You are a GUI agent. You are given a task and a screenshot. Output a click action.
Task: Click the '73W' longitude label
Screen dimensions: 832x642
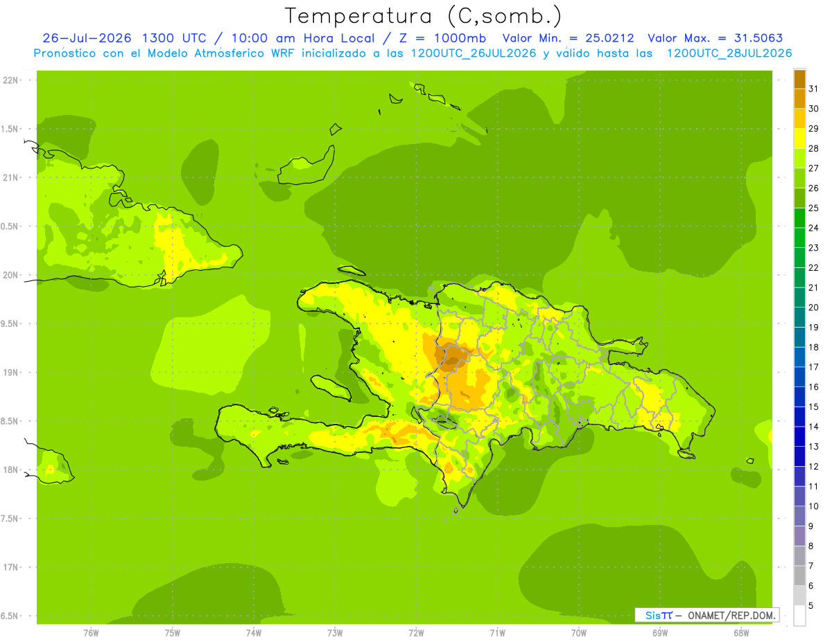[335, 633]
